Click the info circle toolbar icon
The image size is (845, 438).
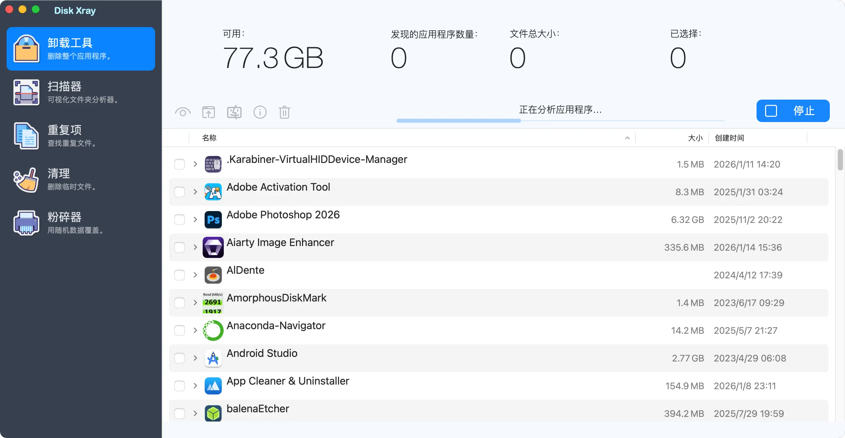click(x=260, y=112)
